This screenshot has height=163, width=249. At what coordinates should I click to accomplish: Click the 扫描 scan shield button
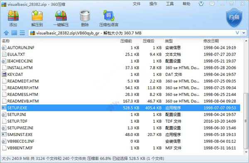coord(234,18)
